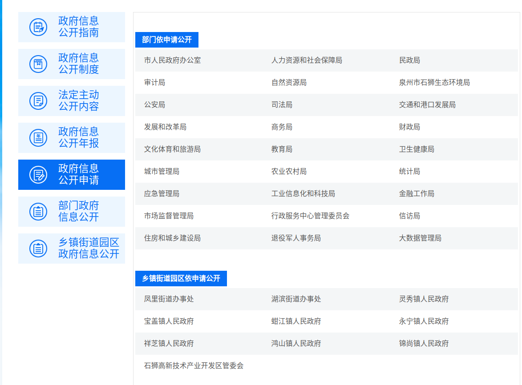Select 行政服务中心管理委员会 link
The image size is (522, 385).
click(x=310, y=216)
